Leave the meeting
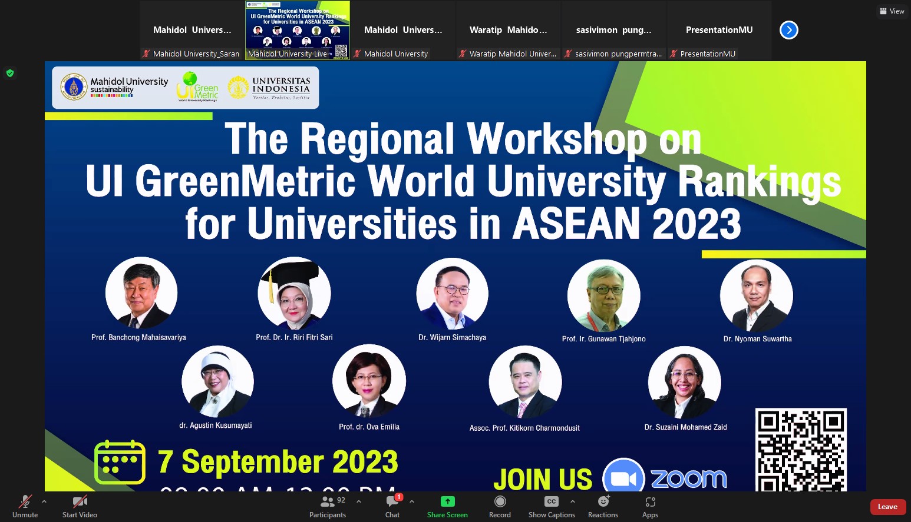The width and height of the screenshot is (911, 522). (x=887, y=507)
